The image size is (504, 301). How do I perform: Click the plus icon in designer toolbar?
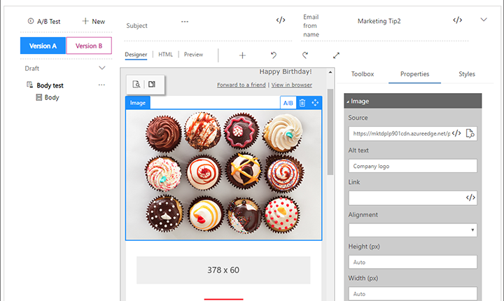click(x=242, y=55)
